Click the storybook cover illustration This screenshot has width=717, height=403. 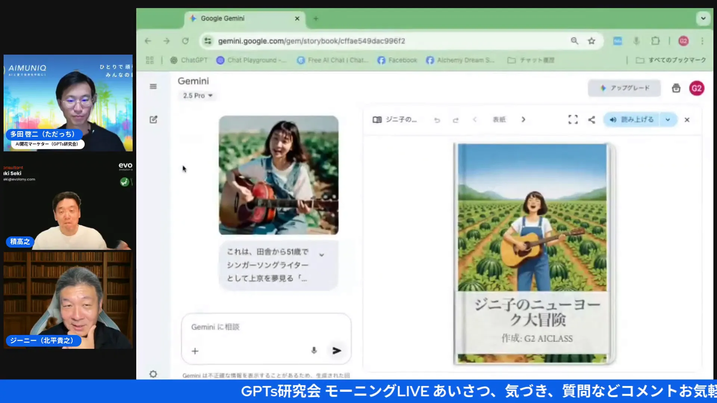[533, 217]
